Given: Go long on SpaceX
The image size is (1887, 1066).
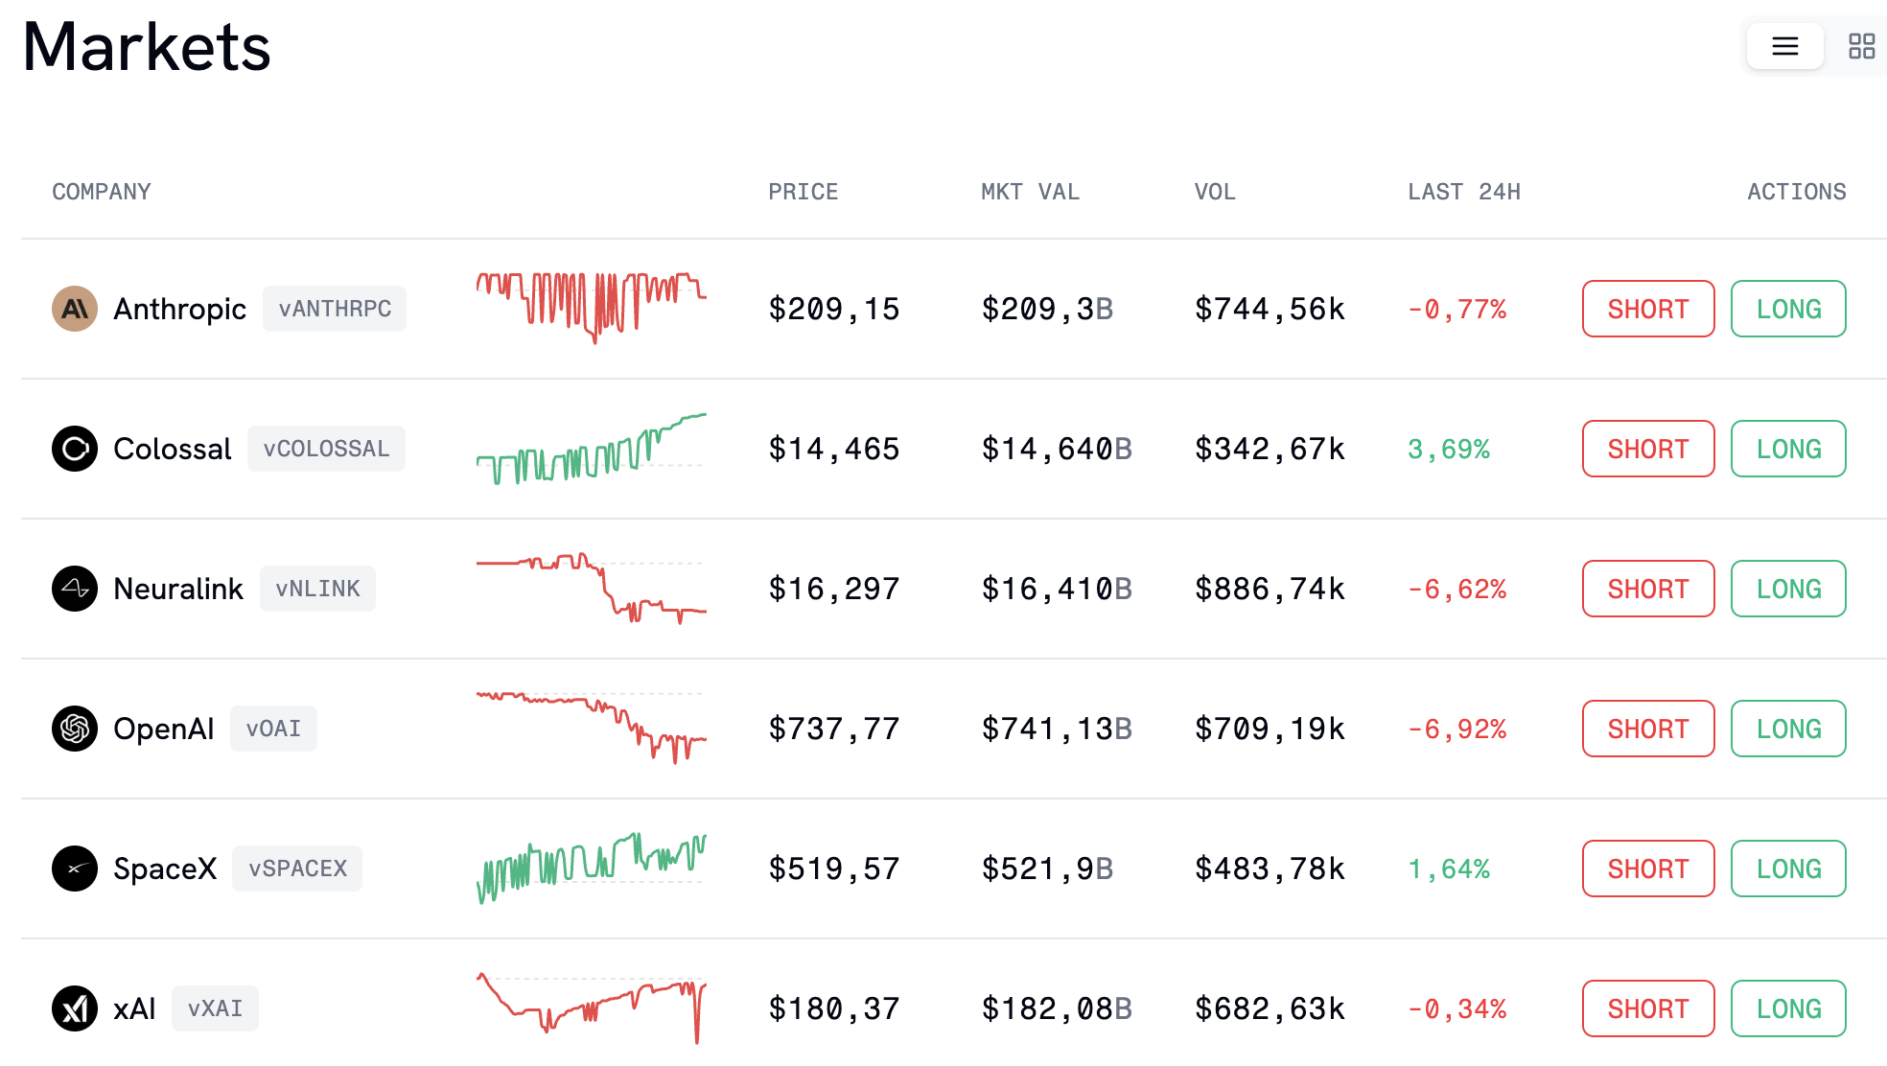Looking at the screenshot, I should (x=1787, y=869).
